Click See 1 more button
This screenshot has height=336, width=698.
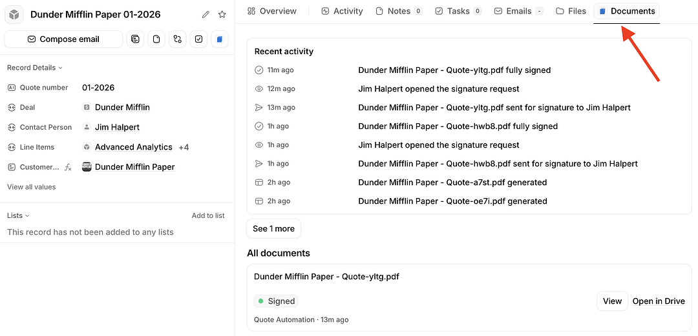pyautogui.click(x=274, y=228)
